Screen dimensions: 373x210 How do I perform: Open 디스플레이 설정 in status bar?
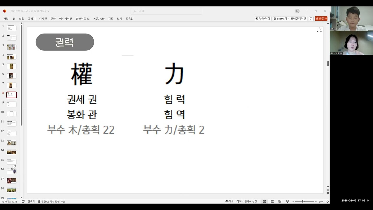(247, 202)
